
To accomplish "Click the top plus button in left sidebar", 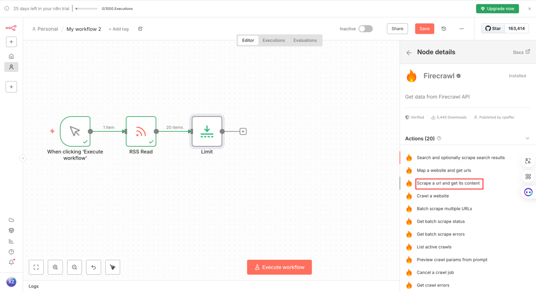I will click(11, 42).
